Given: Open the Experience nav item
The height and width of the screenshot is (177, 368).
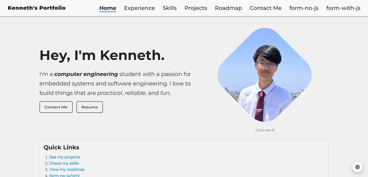Looking at the screenshot, I should 139,8.
